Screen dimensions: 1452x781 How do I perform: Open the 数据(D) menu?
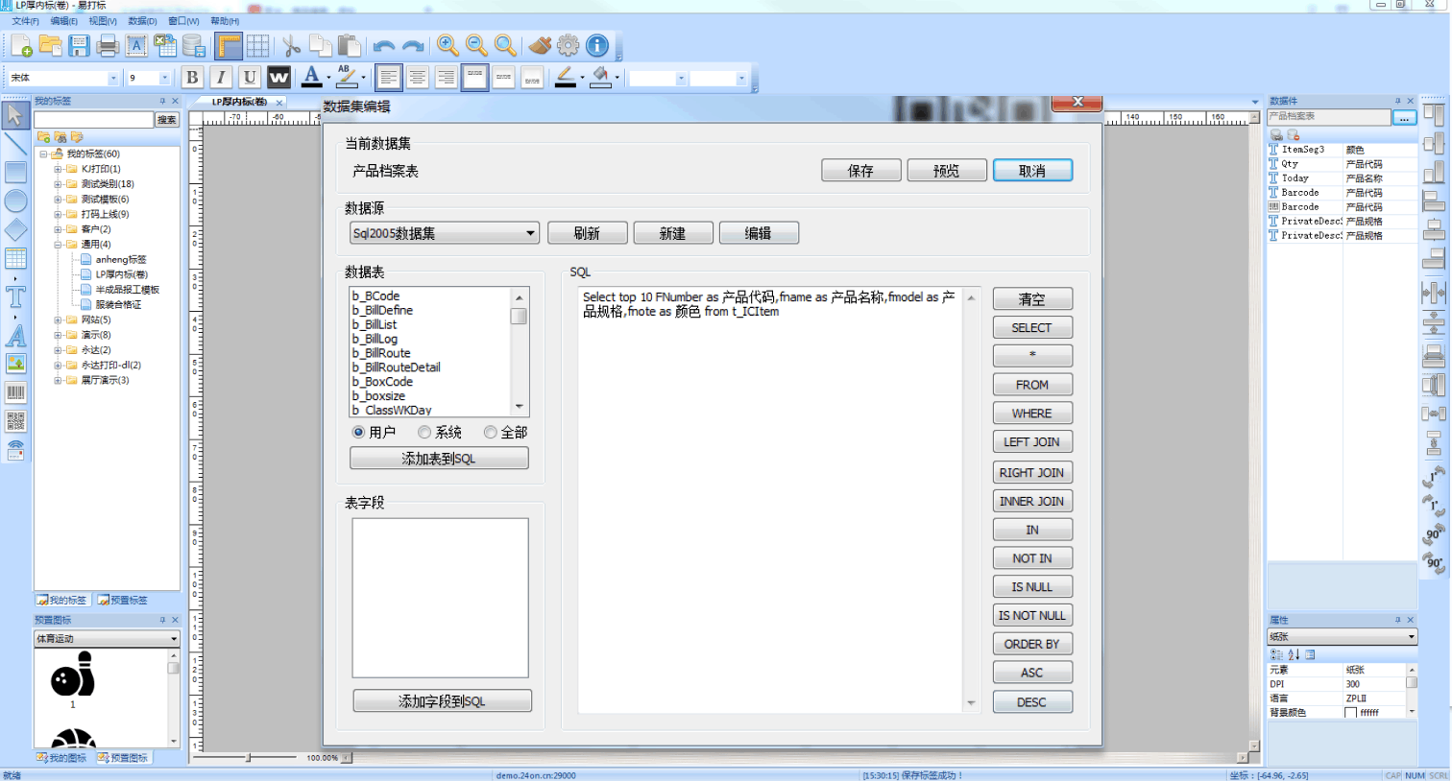pos(142,21)
